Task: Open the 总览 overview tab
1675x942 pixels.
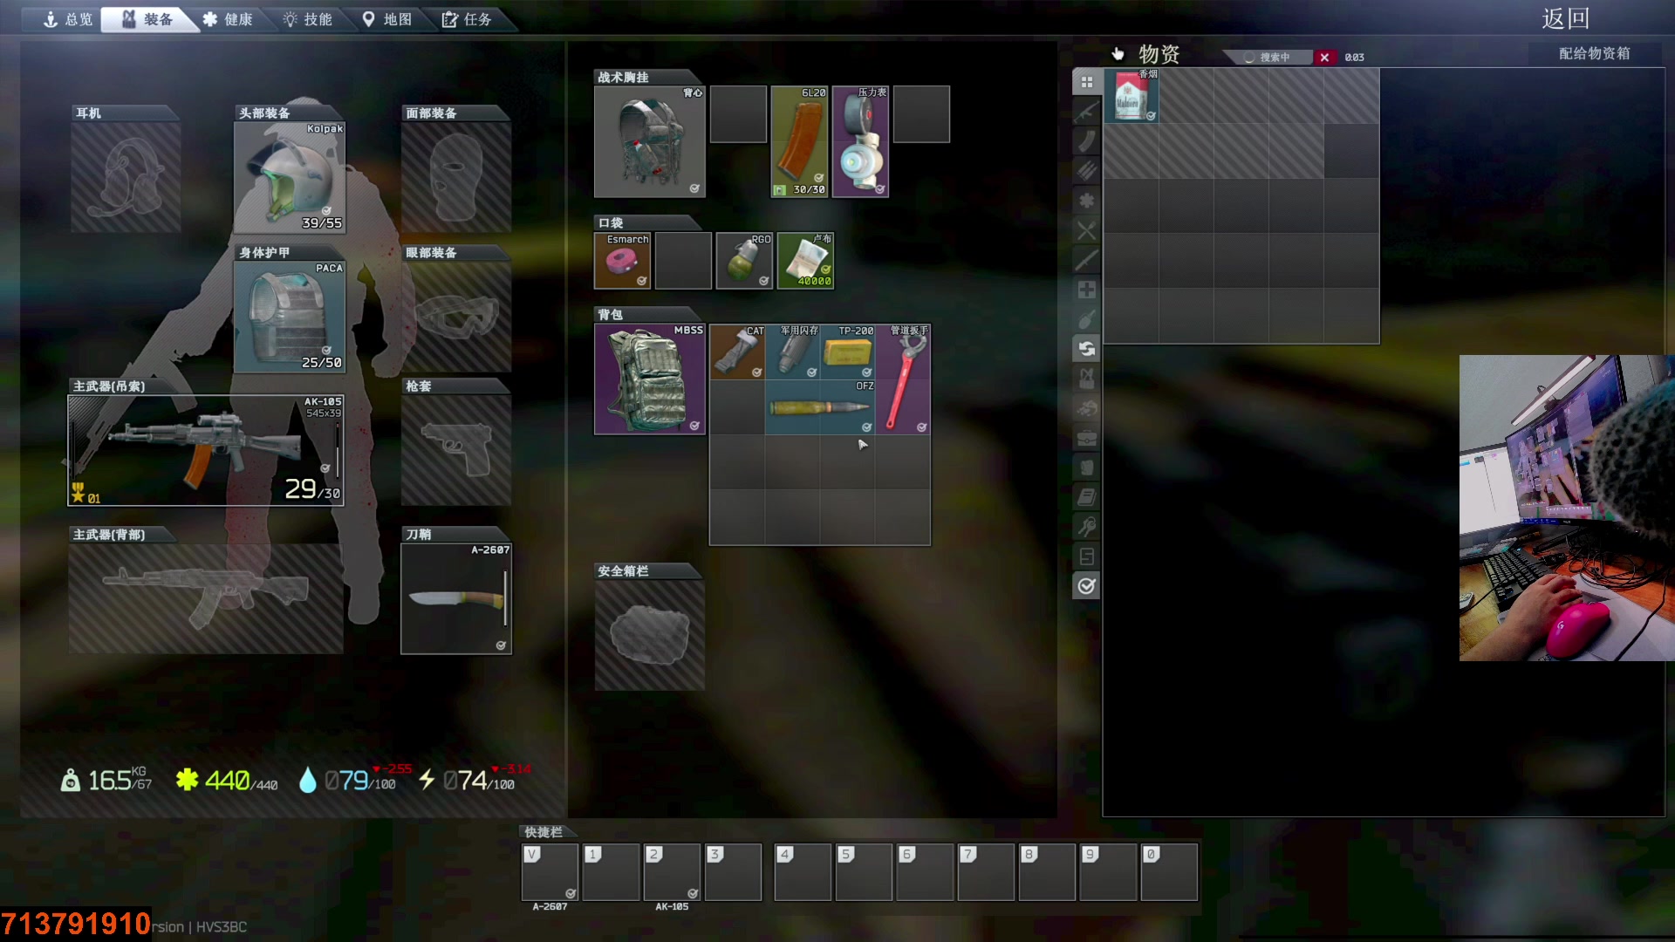Action: (68, 19)
